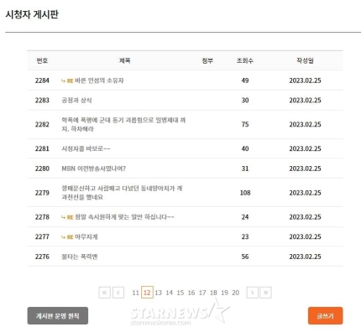
Task: Select page 20 in pagination
Action: tap(236, 293)
